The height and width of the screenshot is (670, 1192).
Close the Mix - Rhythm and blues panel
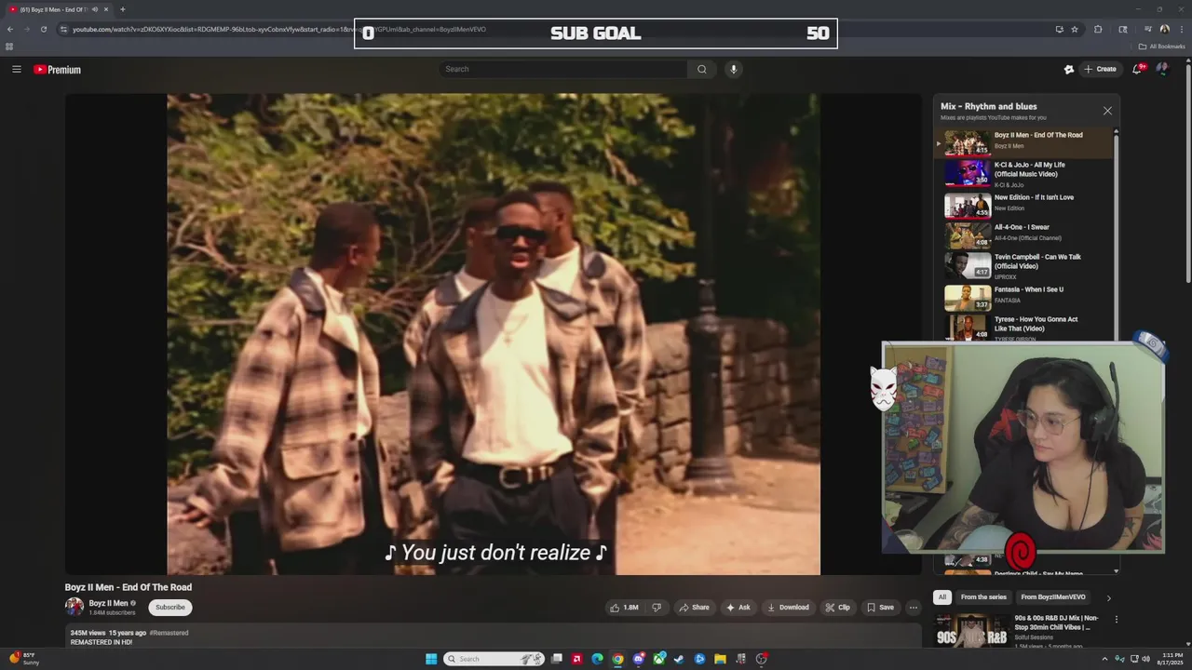click(1107, 111)
